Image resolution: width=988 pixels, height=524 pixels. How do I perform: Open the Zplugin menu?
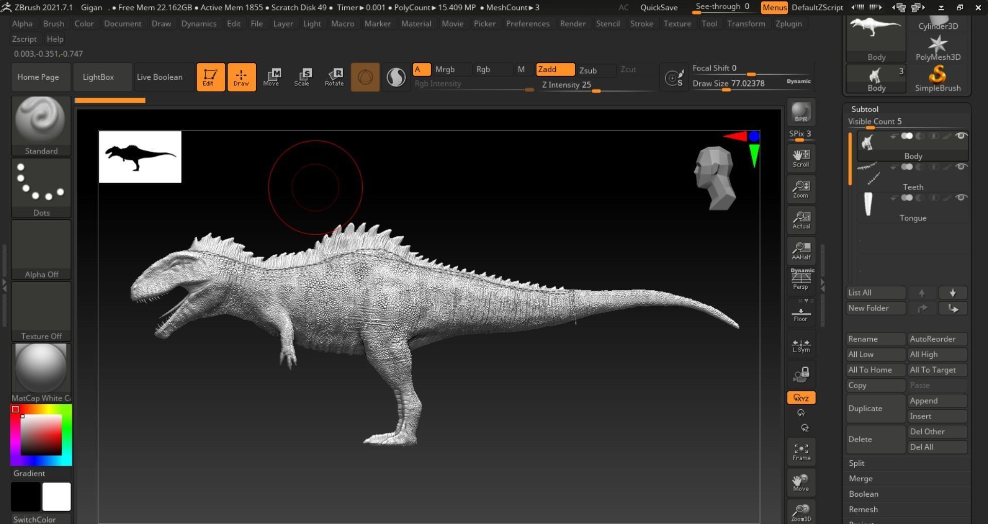pyautogui.click(x=788, y=24)
